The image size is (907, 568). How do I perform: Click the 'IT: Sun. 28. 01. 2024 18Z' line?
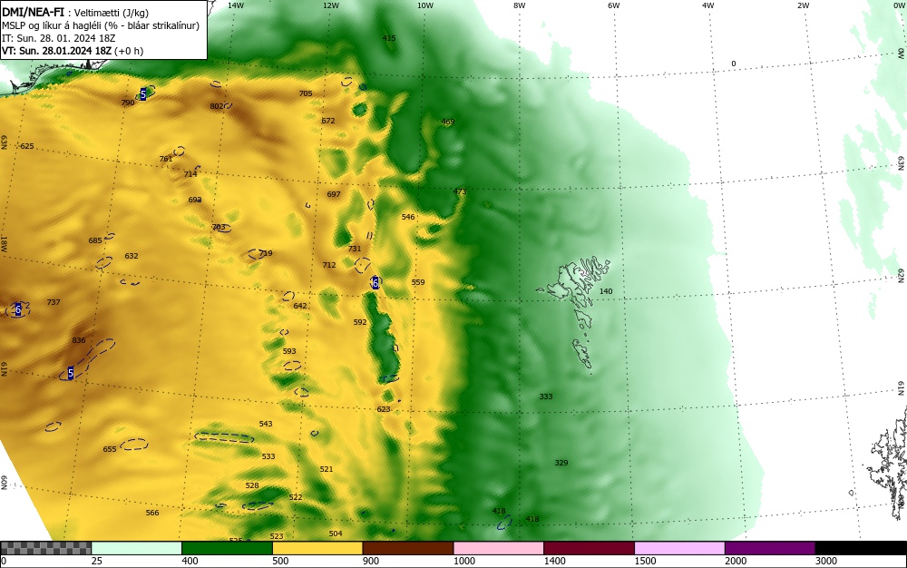[x=58, y=38]
